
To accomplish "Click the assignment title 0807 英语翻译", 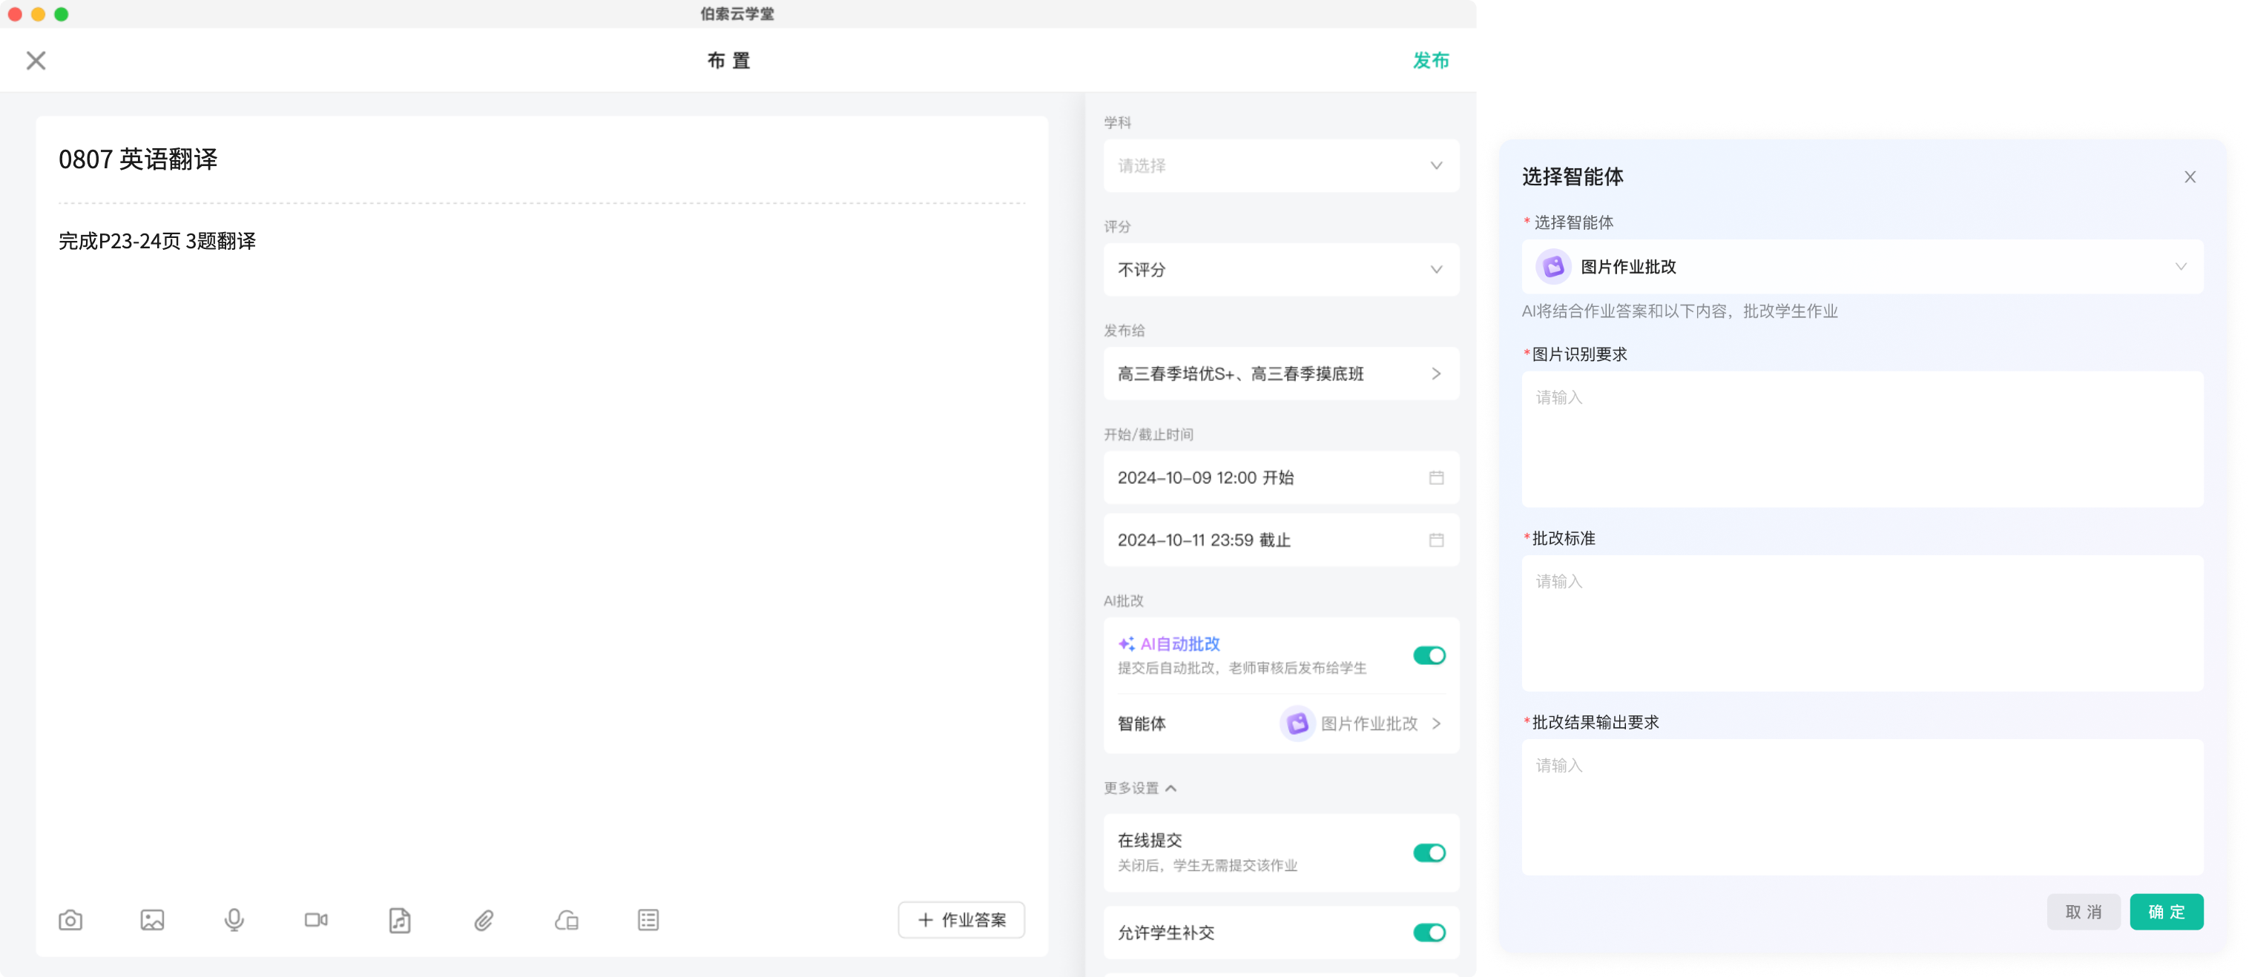I will click(x=138, y=159).
